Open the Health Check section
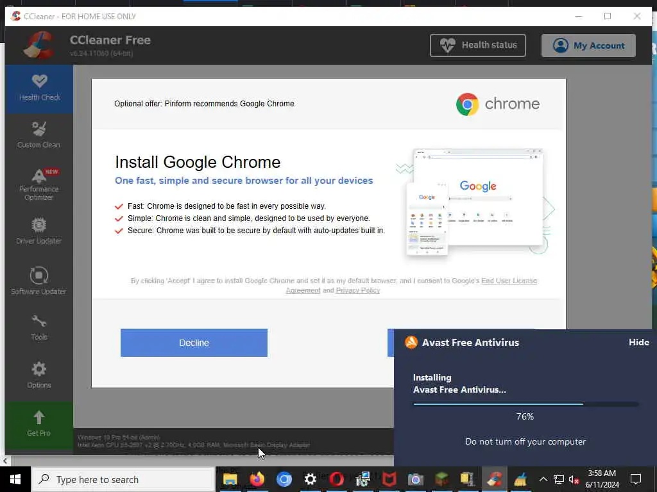657x492 pixels. pyautogui.click(x=39, y=88)
